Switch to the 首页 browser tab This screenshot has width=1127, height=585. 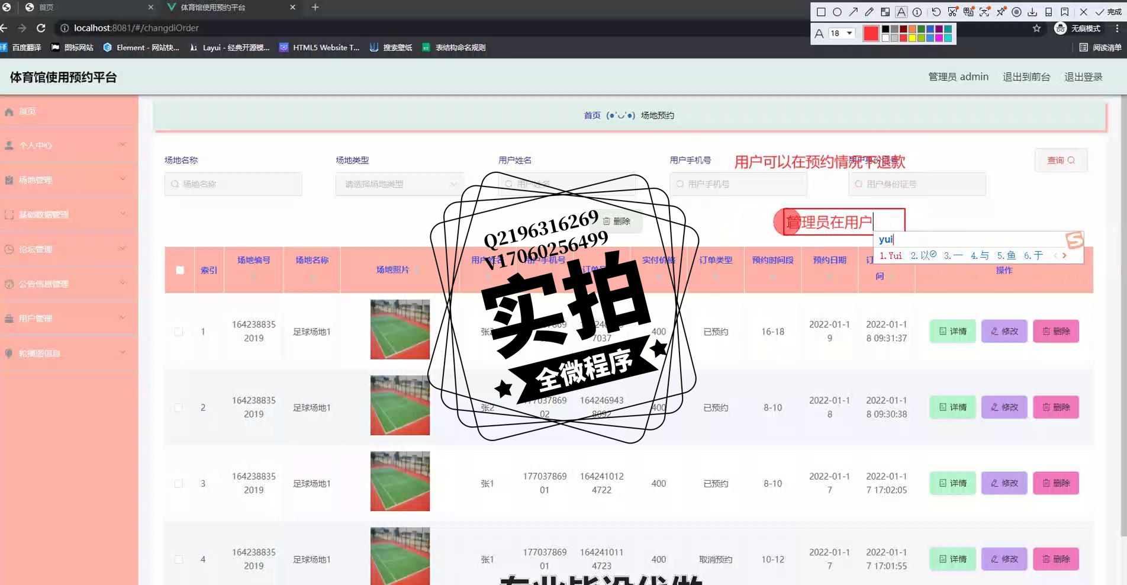coord(89,7)
